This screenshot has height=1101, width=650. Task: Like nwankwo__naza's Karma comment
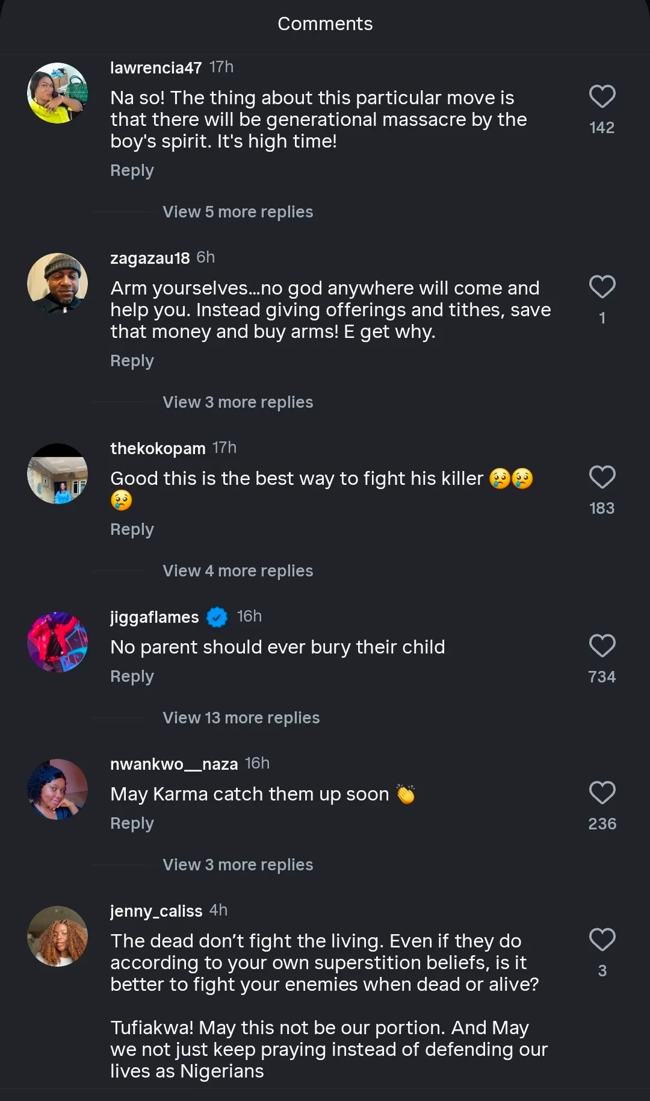tap(602, 793)
